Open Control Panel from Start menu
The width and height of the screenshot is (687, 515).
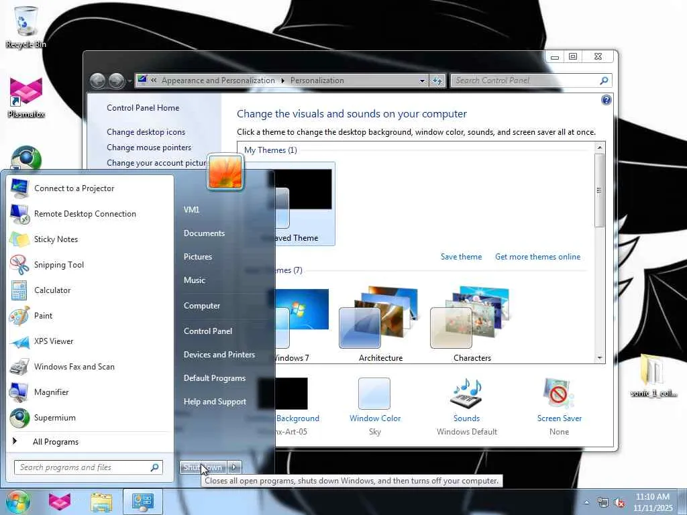(x=208, y=331)
